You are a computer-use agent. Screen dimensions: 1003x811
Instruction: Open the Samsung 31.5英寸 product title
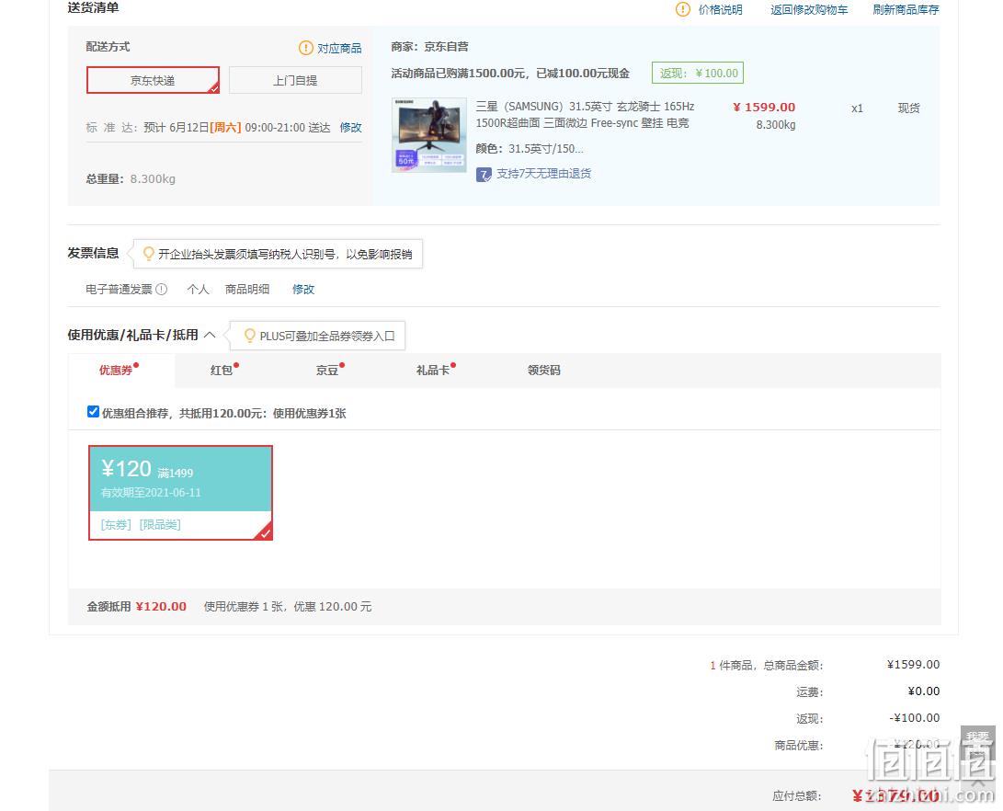[585, 115]
